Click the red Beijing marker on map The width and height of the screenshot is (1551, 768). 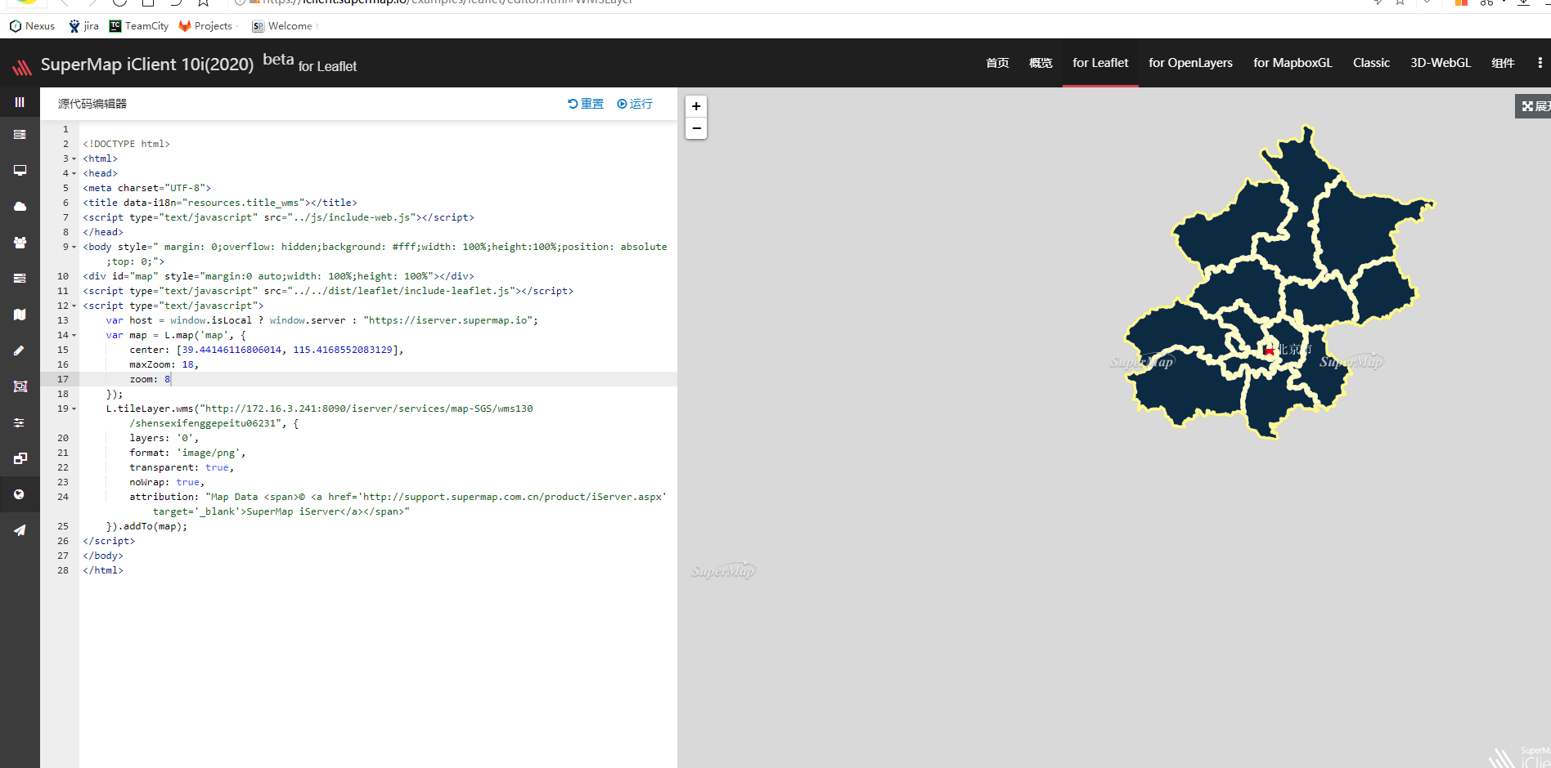pos(1269,350)
